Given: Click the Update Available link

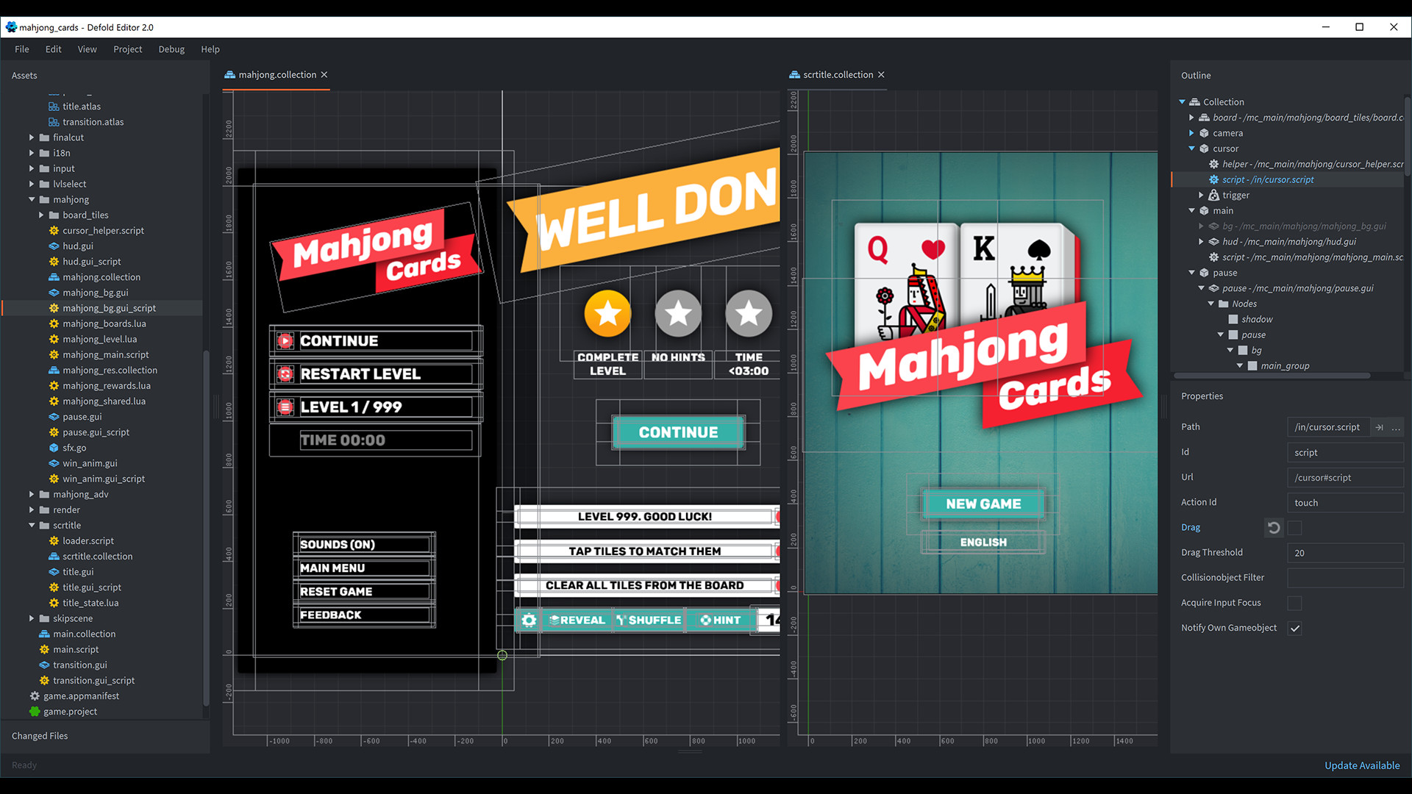Looking at the screenshot, I should point(1361,765).
